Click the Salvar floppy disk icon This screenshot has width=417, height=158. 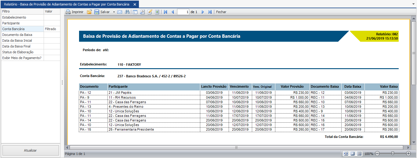tap(97, 12)
